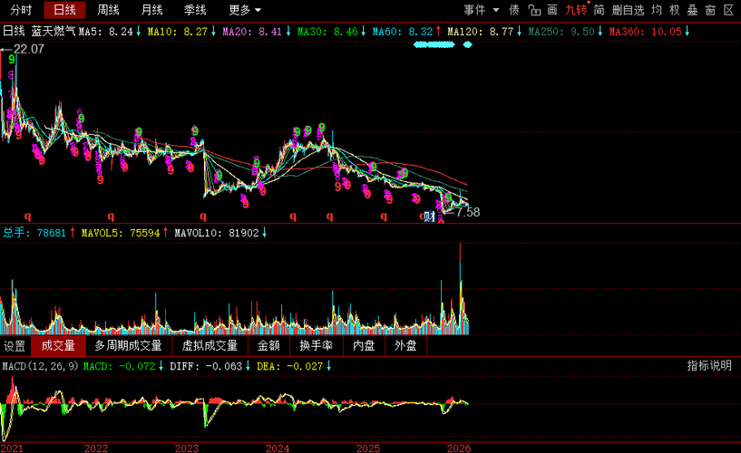
Task: Open the 债 bond info icon
Action: pyautogui.click(x=514, y=10)
